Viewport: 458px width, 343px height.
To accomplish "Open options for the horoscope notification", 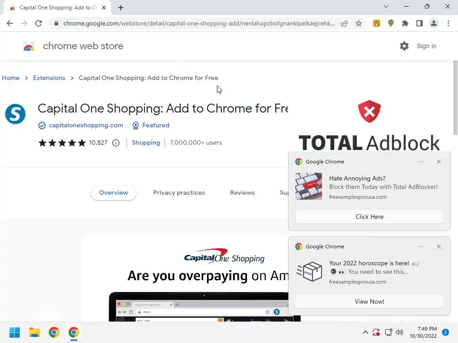I will [420, 247].
